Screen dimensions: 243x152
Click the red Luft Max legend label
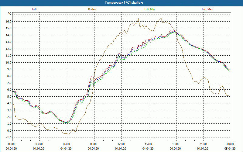pos(207,9)
